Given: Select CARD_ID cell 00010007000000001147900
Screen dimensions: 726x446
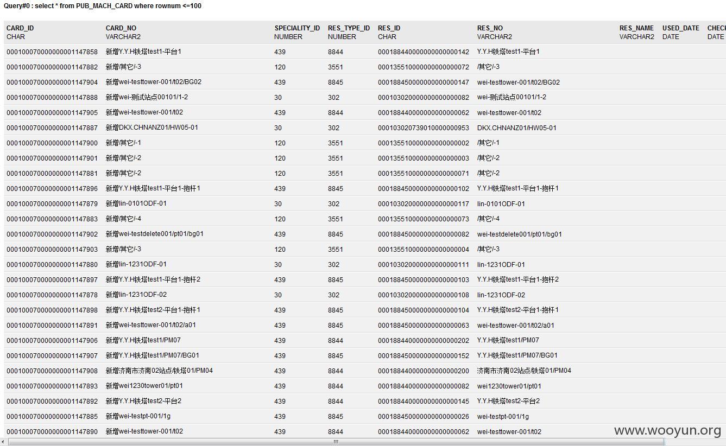Looking at the screenshot, I should pyautogui.click(x=52, y=143).
